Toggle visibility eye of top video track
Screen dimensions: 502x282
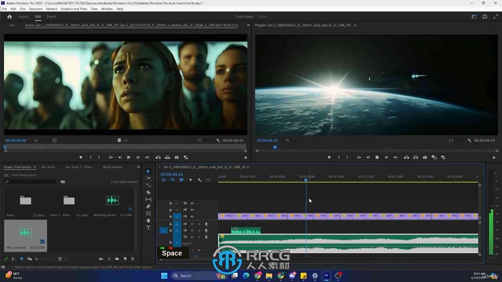pos(192,203)
